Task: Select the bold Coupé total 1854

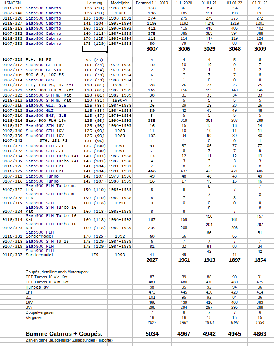Action: coord(260,260)
